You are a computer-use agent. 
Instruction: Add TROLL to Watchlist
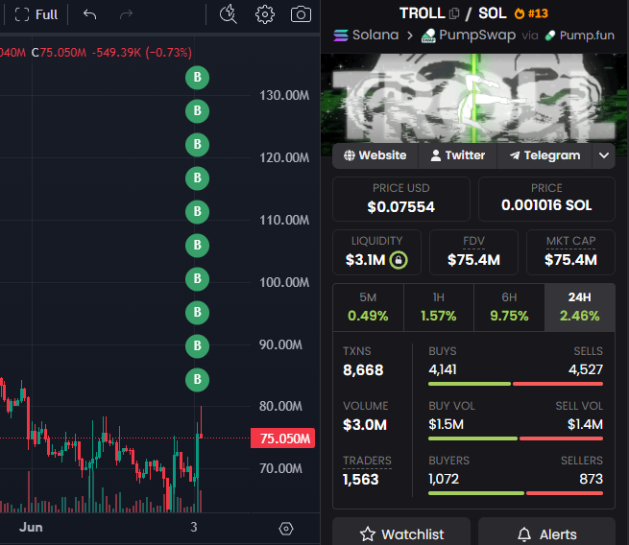point(401,533)
